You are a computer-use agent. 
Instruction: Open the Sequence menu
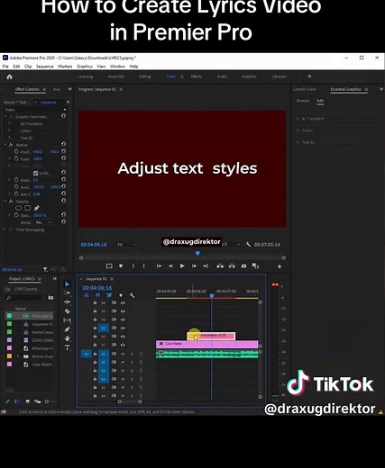(45, 67)
